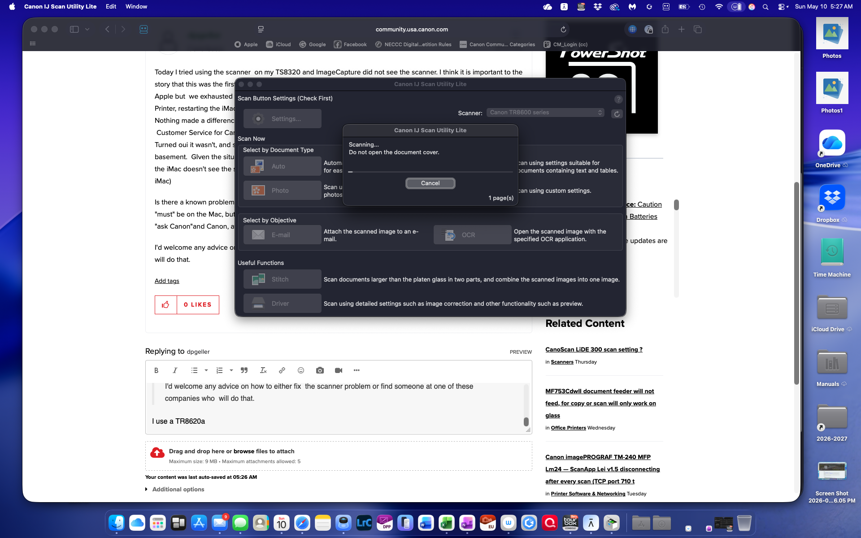Open the Canon IJ Scan Utility Lite menu
This screenshot has width=861, height=538.
click(60, 6)
